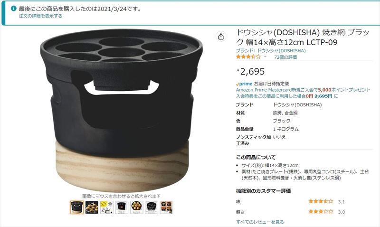Click 軽さ rating stars showing 3.0
Screen dimensions: 380x227
321,211
